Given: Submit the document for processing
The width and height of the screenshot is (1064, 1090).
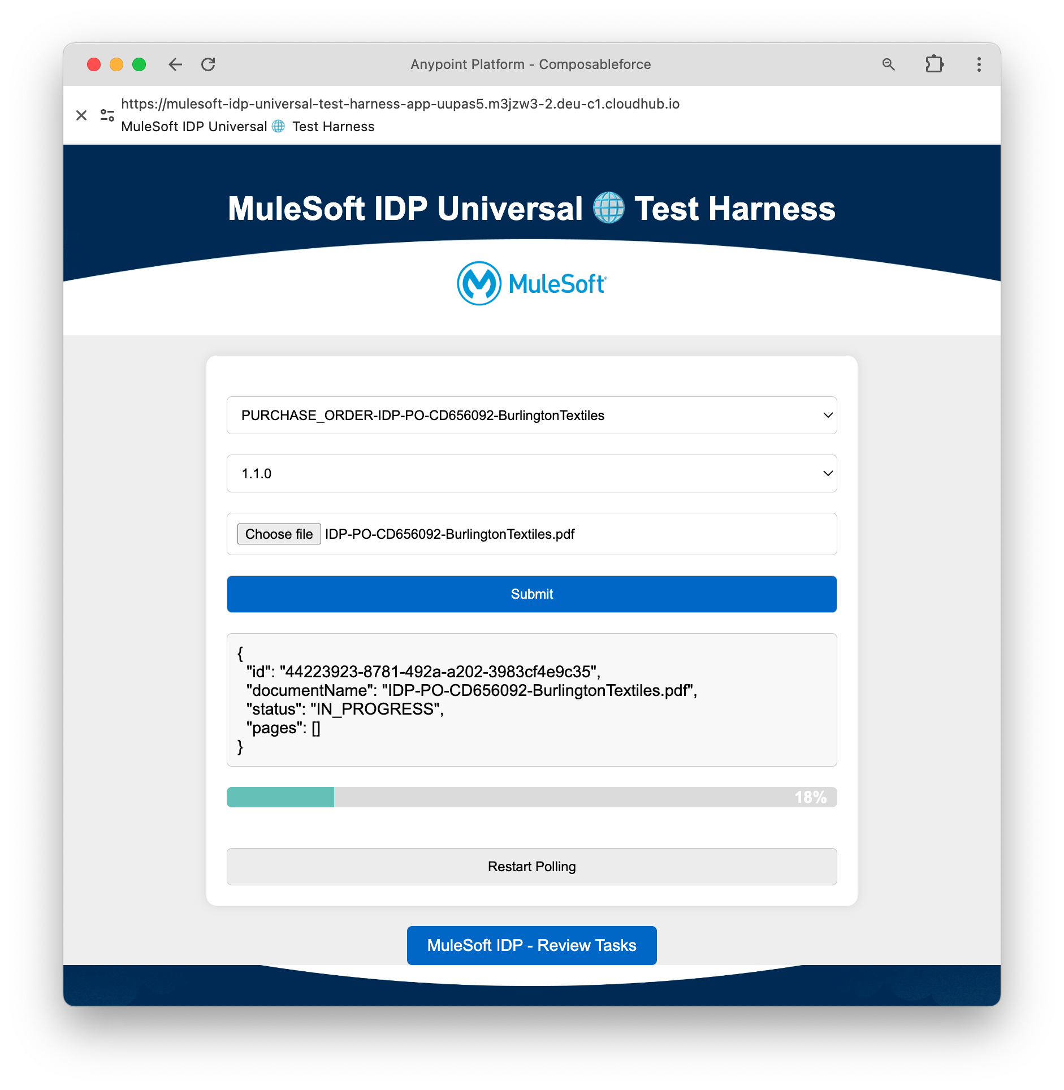Looking at the screenshot, I should tap(532, 594).
